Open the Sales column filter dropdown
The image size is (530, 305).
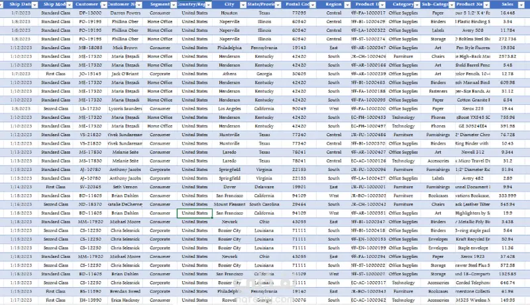[521, 5]
